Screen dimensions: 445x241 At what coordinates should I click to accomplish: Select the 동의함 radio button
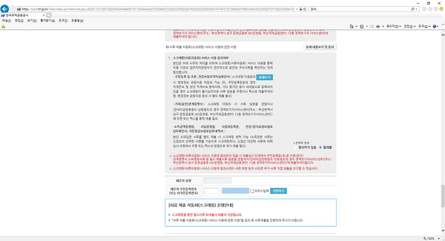click(x=320, y=147)
